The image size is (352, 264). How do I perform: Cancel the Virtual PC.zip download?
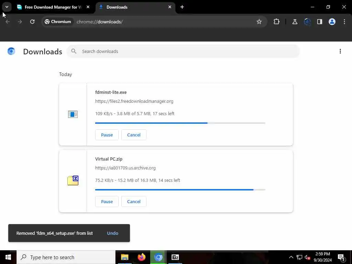tap(134, 201)
